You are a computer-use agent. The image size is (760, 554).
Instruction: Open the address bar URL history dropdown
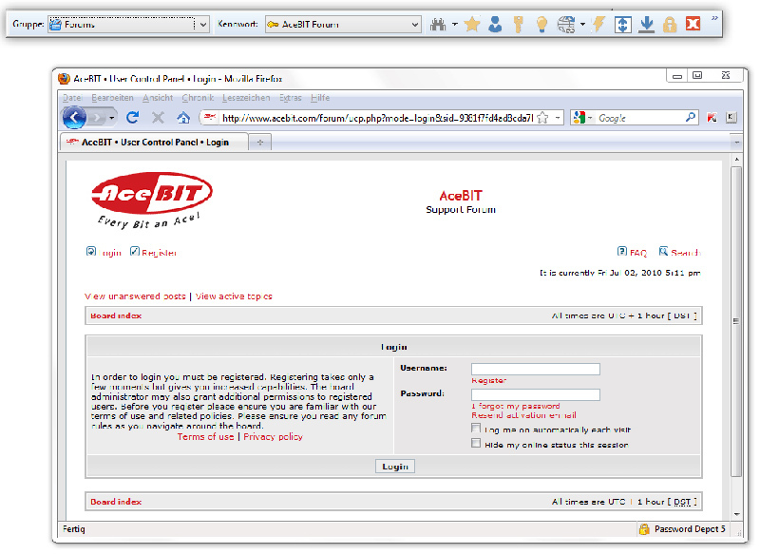point(558,118)
